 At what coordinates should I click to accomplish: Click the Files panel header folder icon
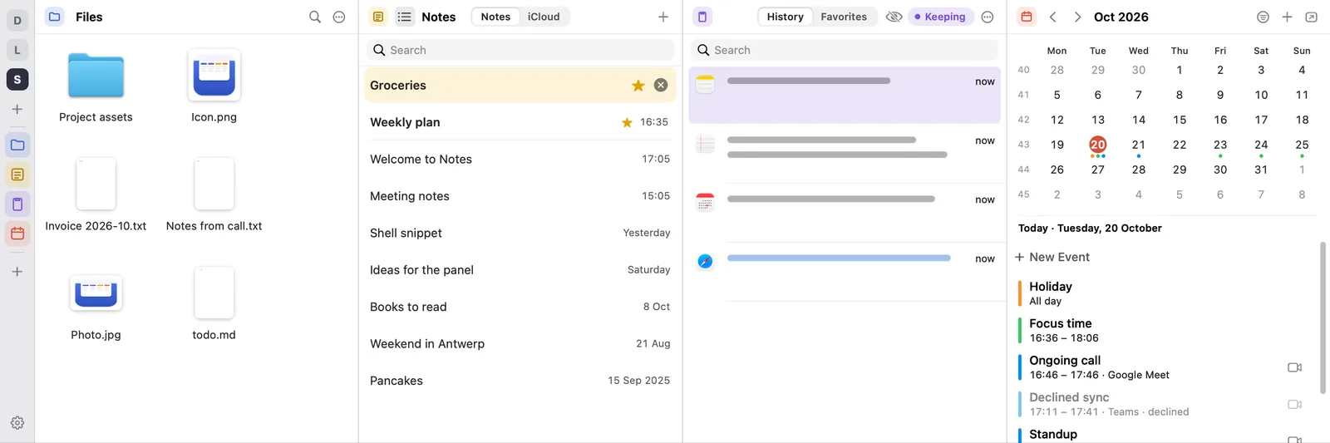pyautogui.click(x=54, y=17)
